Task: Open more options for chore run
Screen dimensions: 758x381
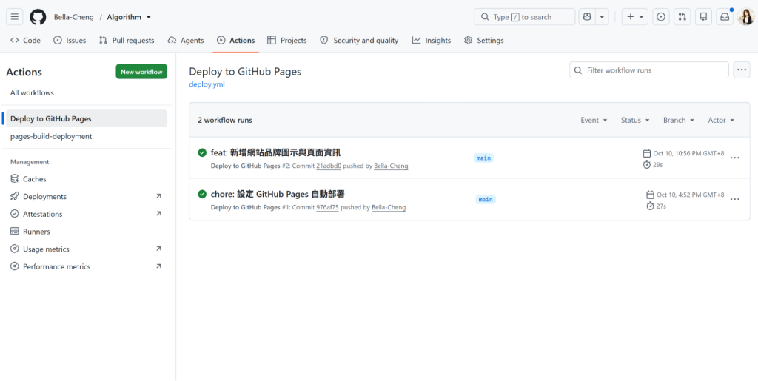Action: [735, 199]
